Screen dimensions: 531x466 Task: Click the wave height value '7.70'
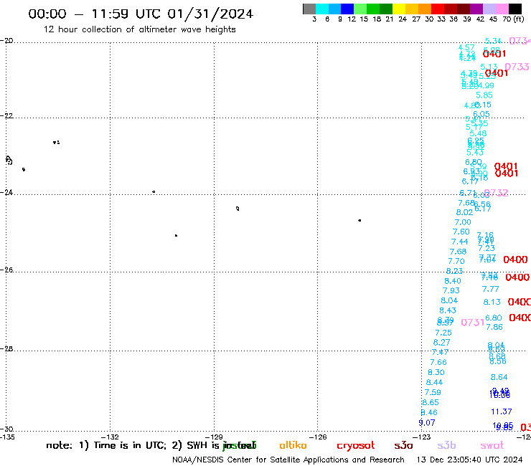(456, 261)
